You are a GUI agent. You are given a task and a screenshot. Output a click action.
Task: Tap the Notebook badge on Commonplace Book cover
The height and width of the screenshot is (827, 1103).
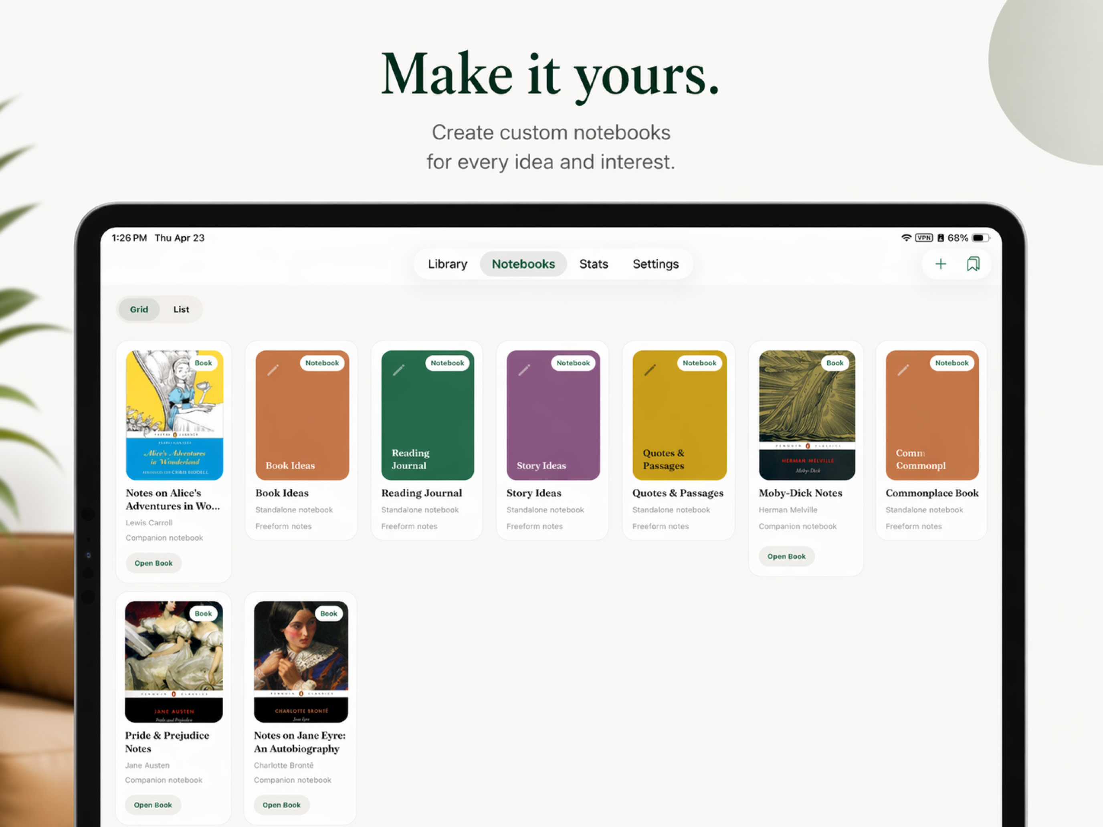click(952, 363)
